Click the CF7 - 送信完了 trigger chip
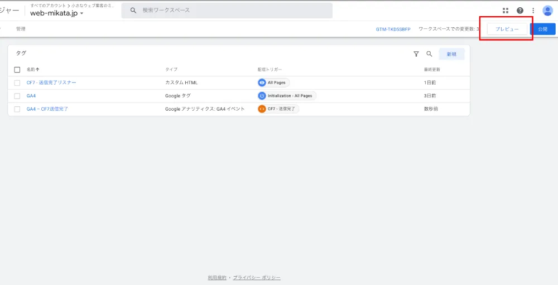 (x=278, y=109)
